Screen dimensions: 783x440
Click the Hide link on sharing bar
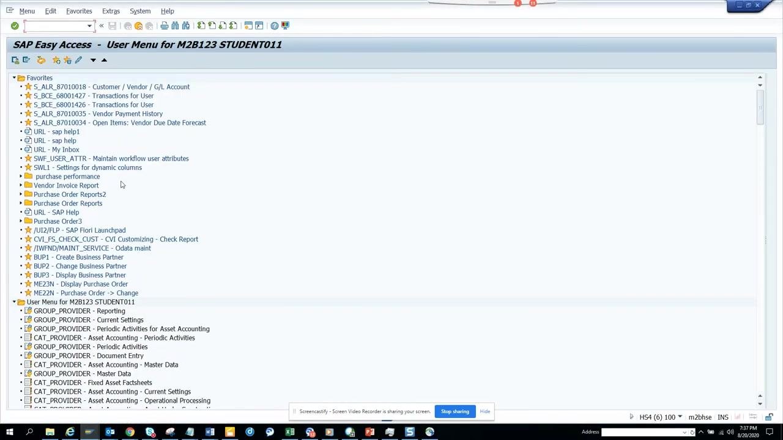(485, 411)
